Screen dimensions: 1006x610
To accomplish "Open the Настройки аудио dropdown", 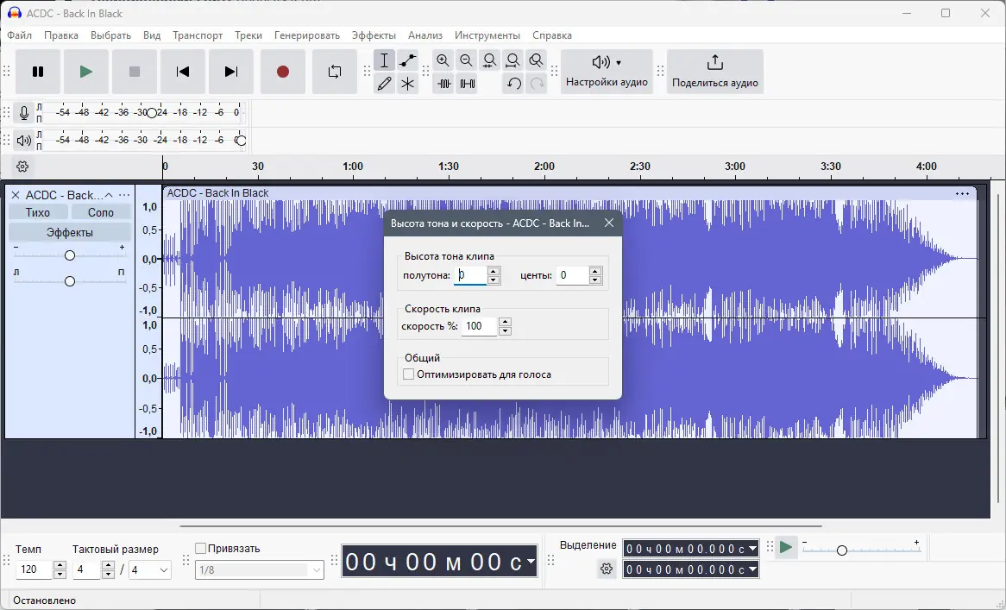I will tap(607, 72).
